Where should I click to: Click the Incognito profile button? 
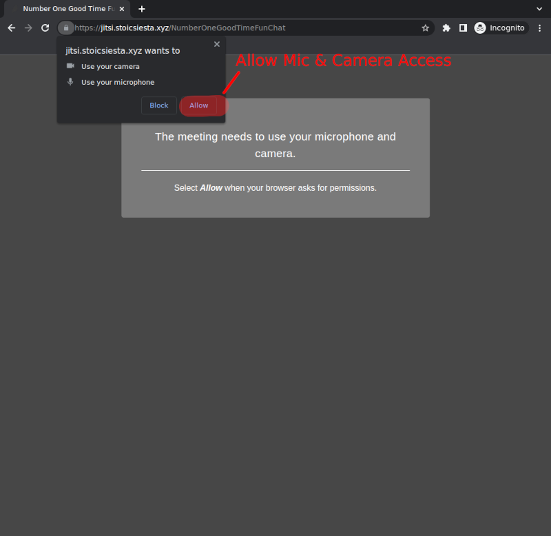click(500, 28)
